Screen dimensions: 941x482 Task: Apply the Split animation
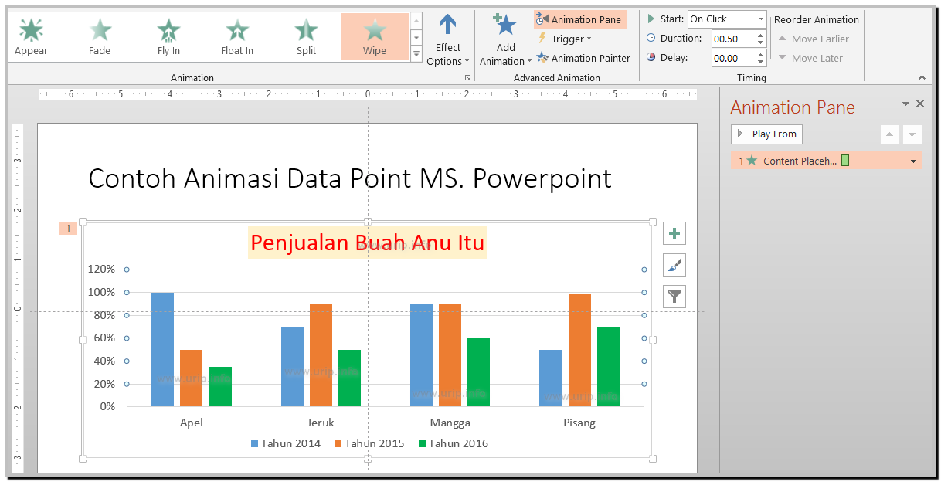click(305, 35)
